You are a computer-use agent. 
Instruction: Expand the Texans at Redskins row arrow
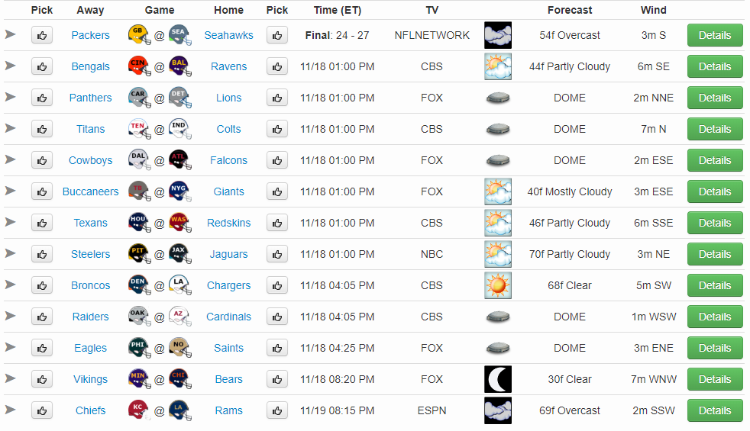point(11,222)
